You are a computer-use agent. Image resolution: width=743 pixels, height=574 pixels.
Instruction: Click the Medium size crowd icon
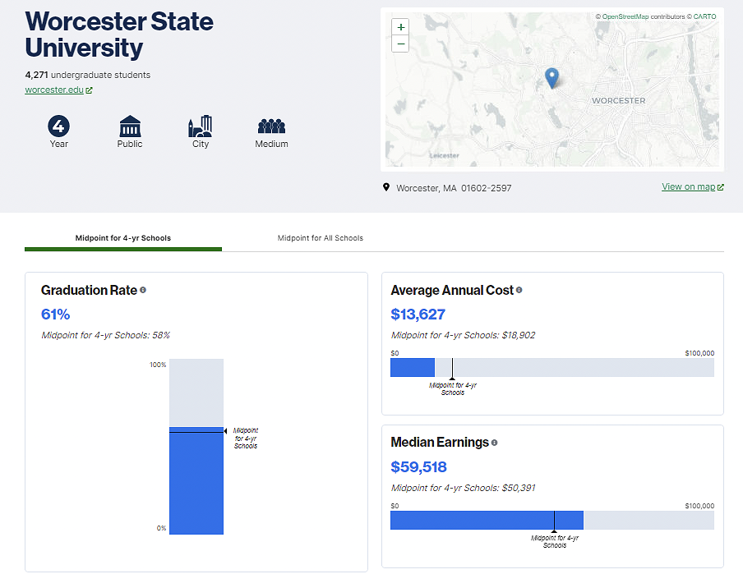click(271, 127)
